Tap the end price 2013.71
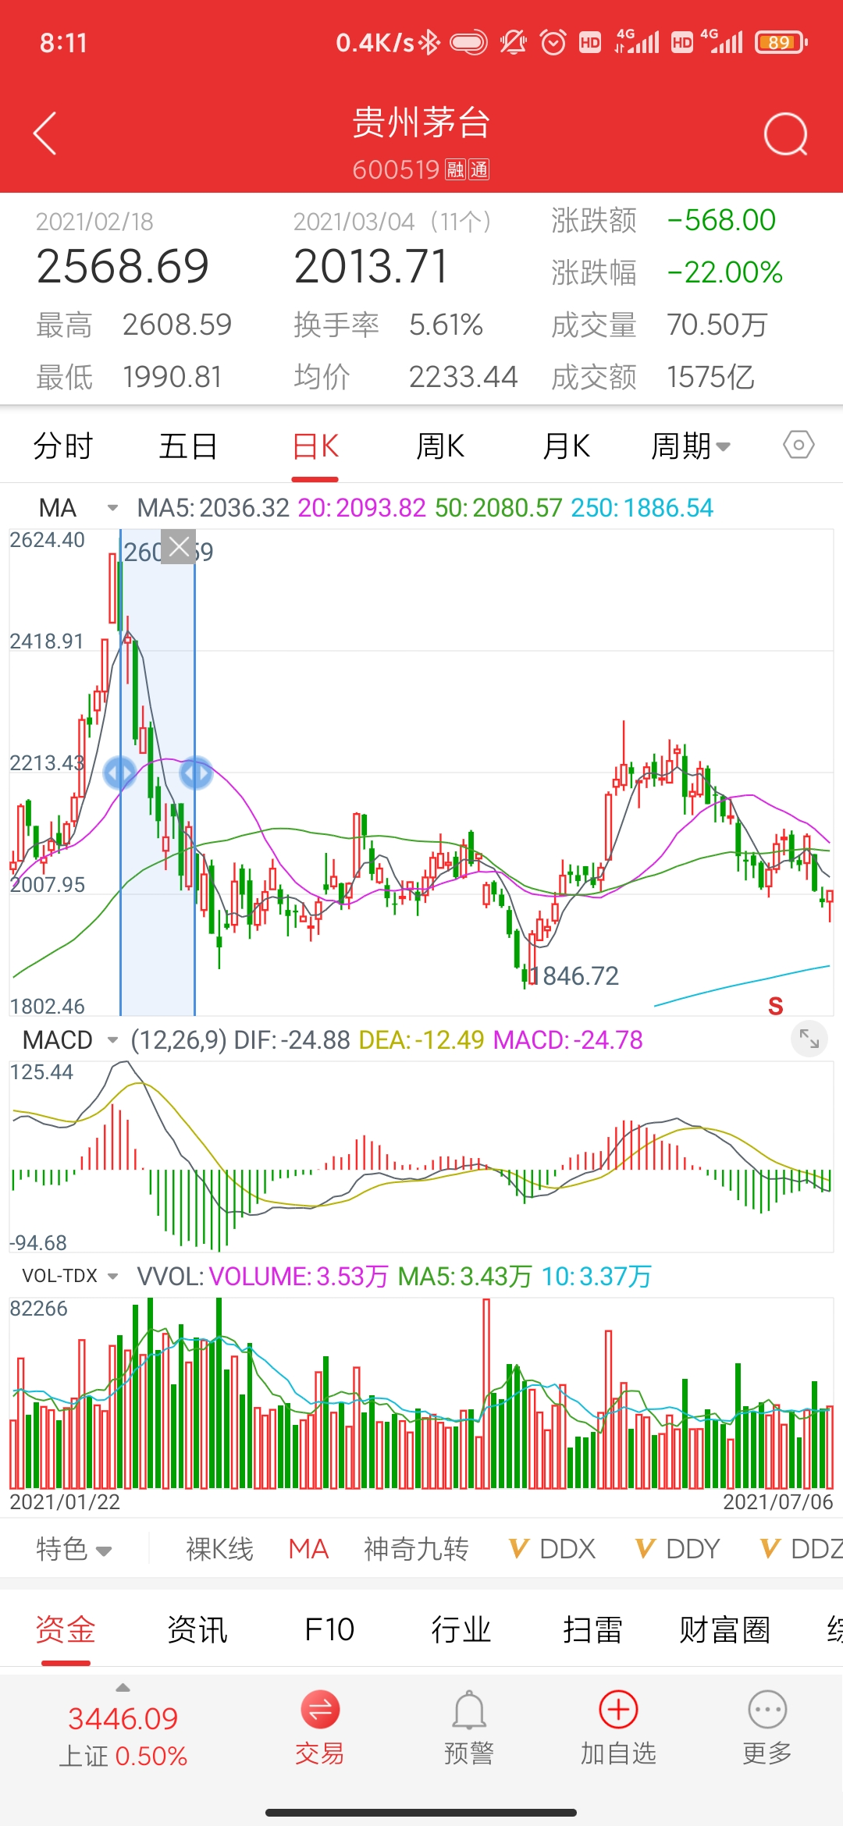Image resolution: width=843 pixels, height=1826 pixels. click(372, 267)
